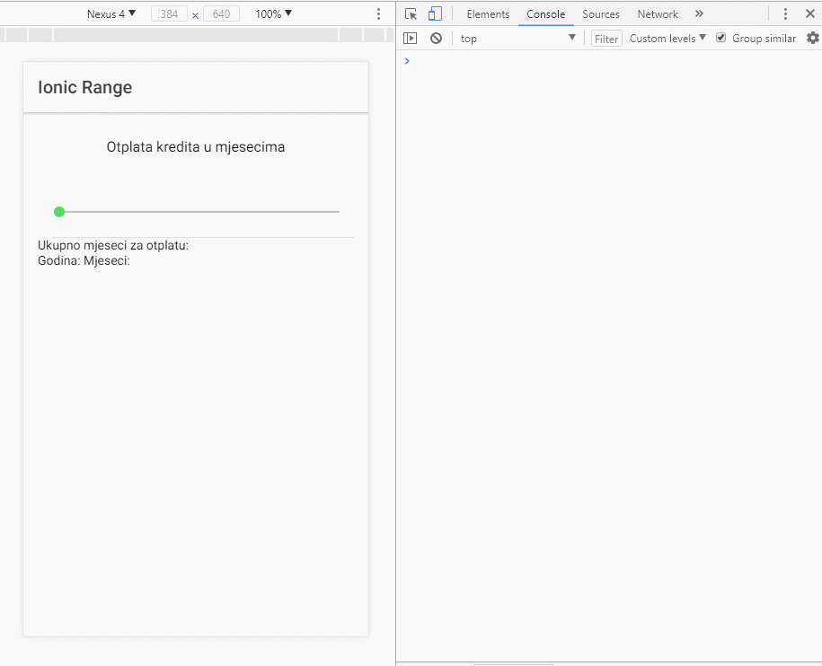Image resolution: width=822 pixels, height=666 pixels.
Task: Open the 100% zoom dropdown
Action: tap(273, 14)
